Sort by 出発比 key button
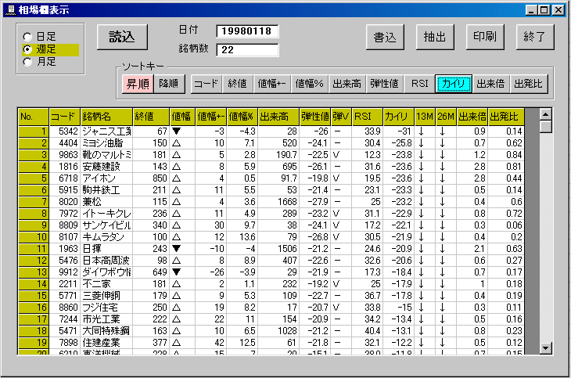Viewport: 571px width, 378px height. pos(529,84)
